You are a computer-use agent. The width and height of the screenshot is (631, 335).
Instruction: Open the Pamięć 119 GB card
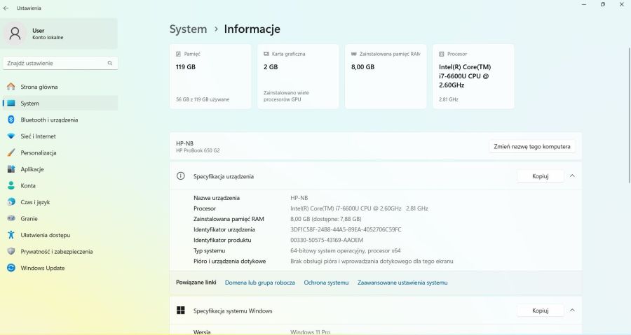point(210,76)
